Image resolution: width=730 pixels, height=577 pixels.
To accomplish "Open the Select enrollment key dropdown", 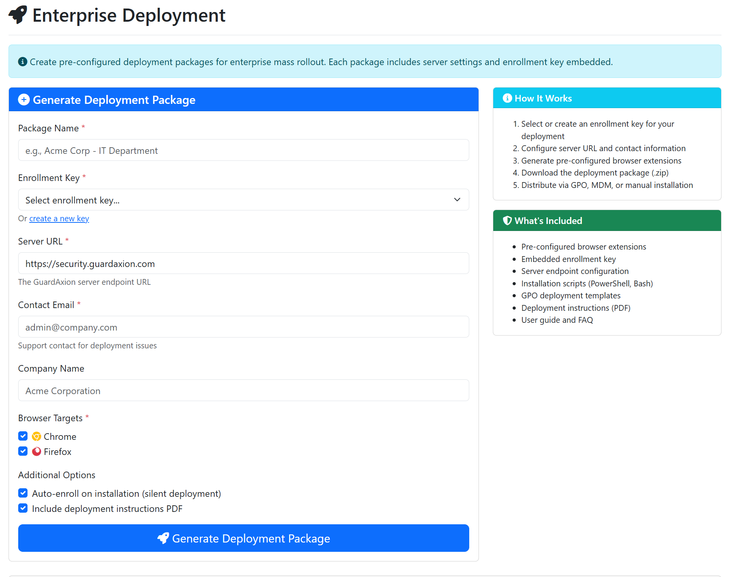I will tap(243, 200).
